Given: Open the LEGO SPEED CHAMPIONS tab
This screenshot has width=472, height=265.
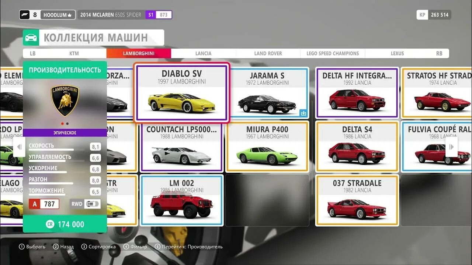Looking at the screenshot, I should click(333, 53).
